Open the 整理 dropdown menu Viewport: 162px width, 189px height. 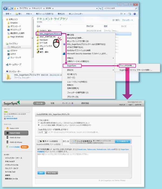click(x=8, y=14)
